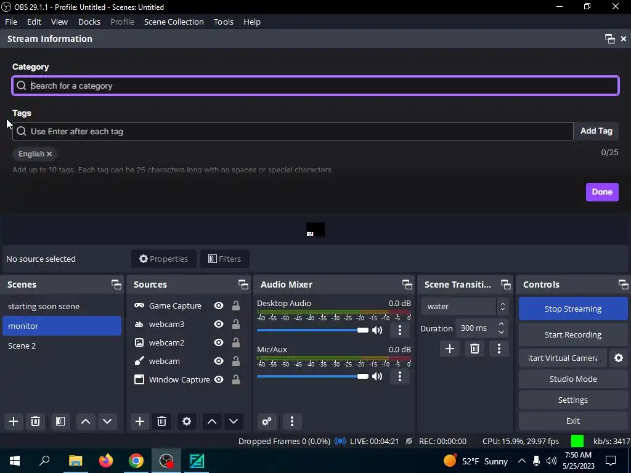Lock the Game Capture source
This screenshot has height=473, width=631.
(x=236, y=305)
